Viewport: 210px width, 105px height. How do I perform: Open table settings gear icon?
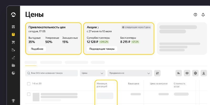(195, 73)
